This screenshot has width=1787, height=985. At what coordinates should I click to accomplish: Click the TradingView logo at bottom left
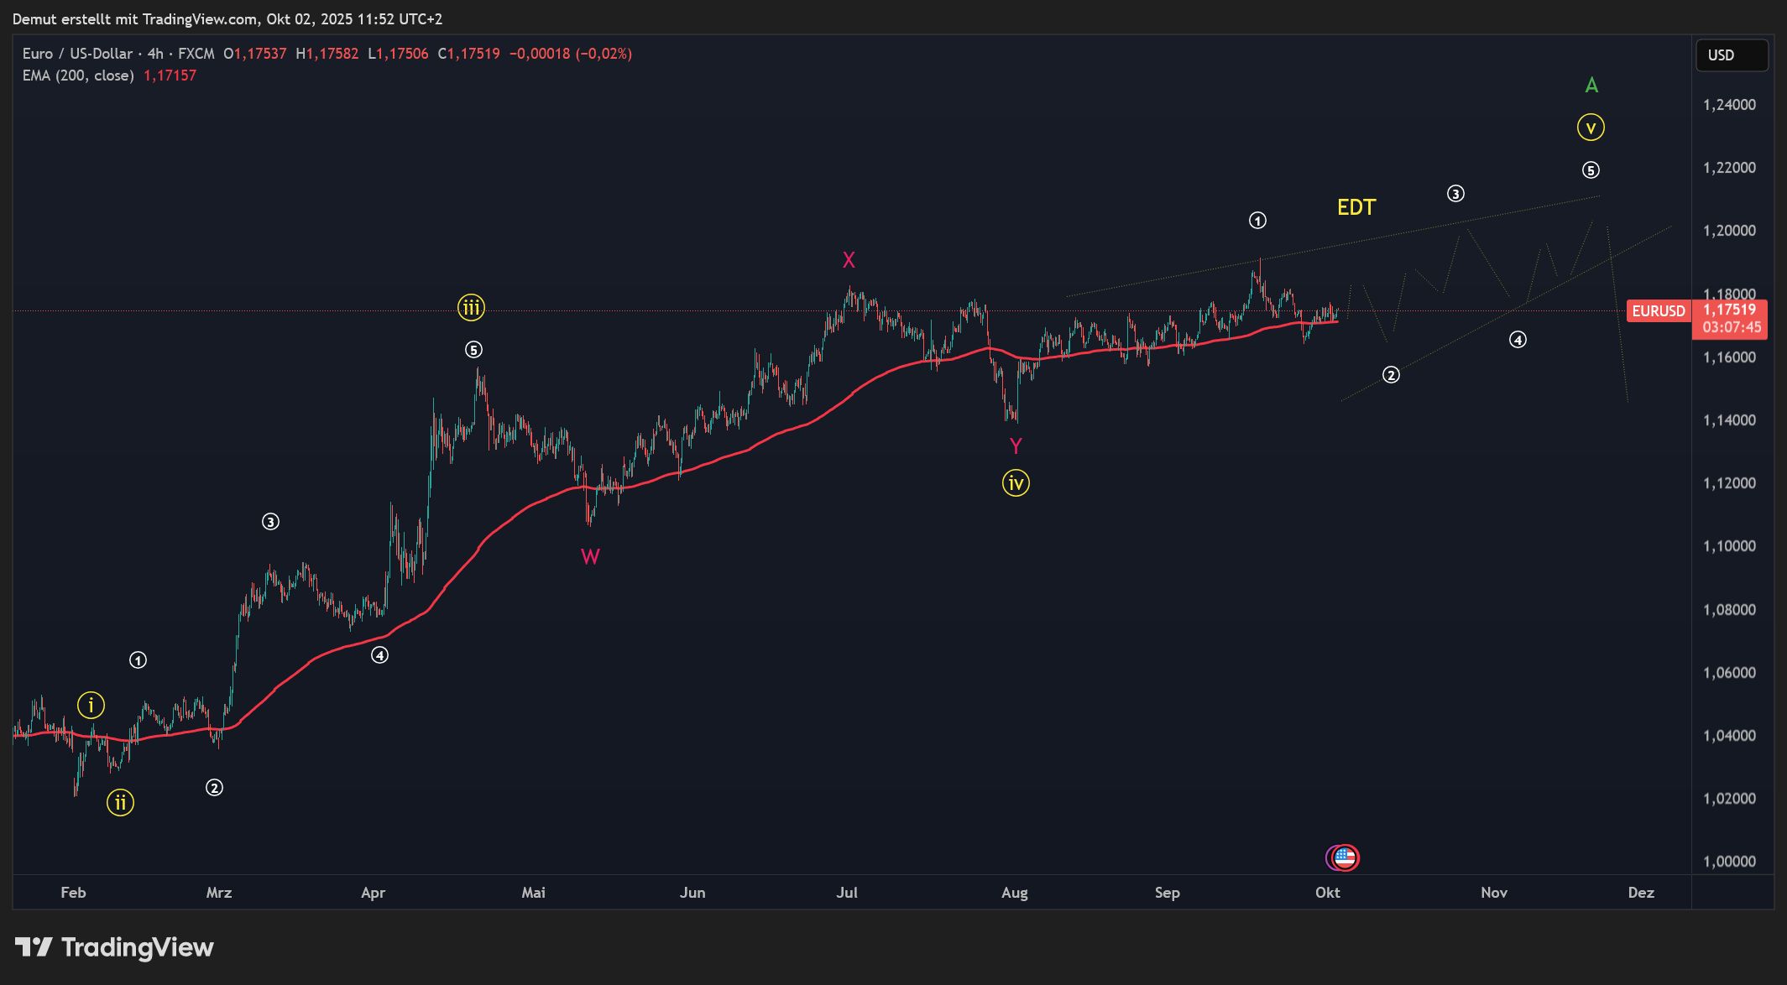coord(114,947)
